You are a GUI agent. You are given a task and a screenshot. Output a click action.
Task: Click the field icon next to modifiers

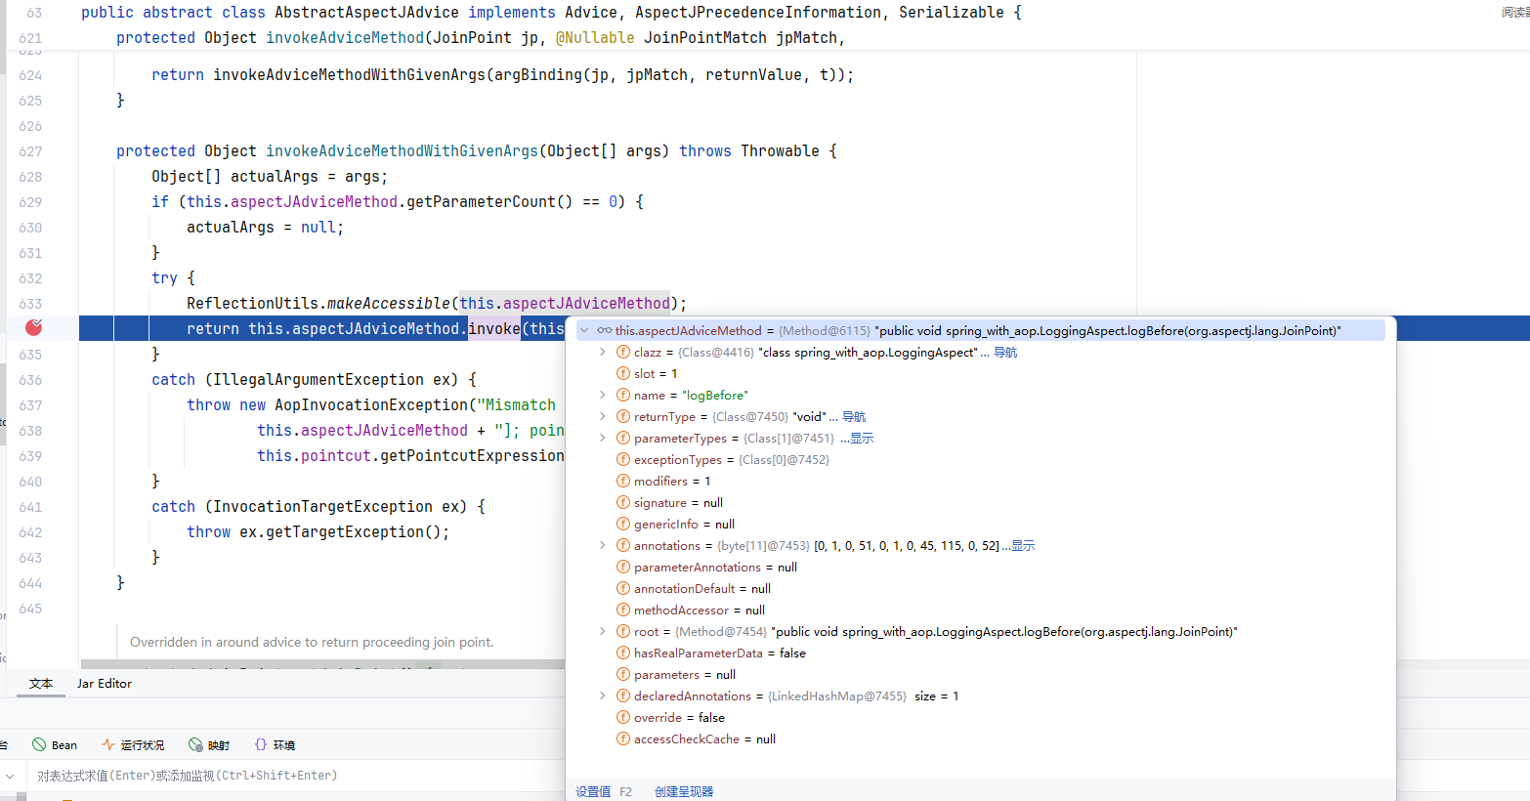(623, 482)
